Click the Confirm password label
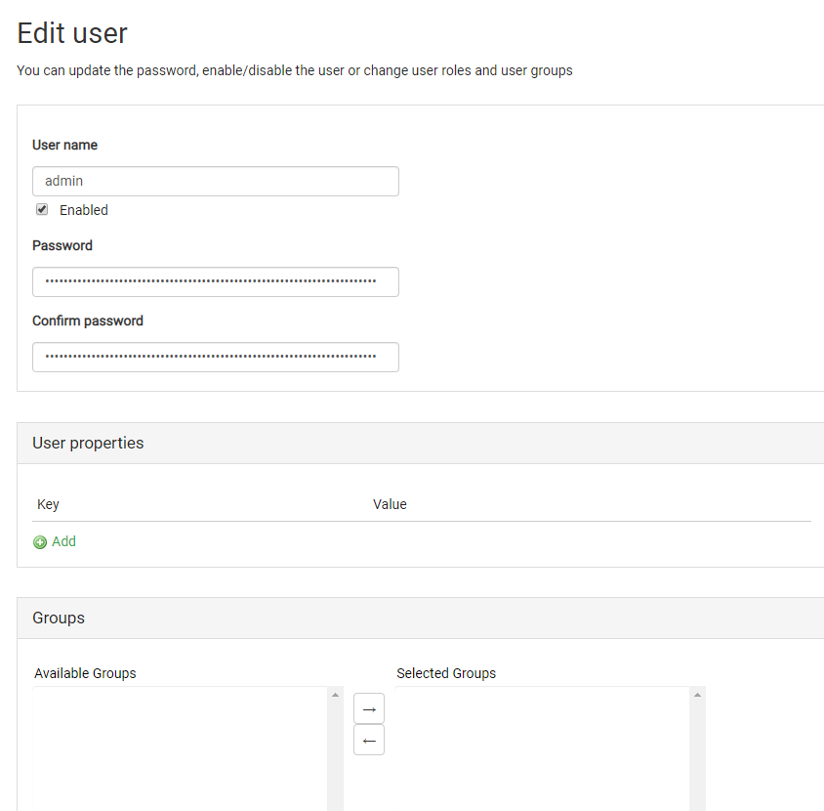 tap(88, 320)
